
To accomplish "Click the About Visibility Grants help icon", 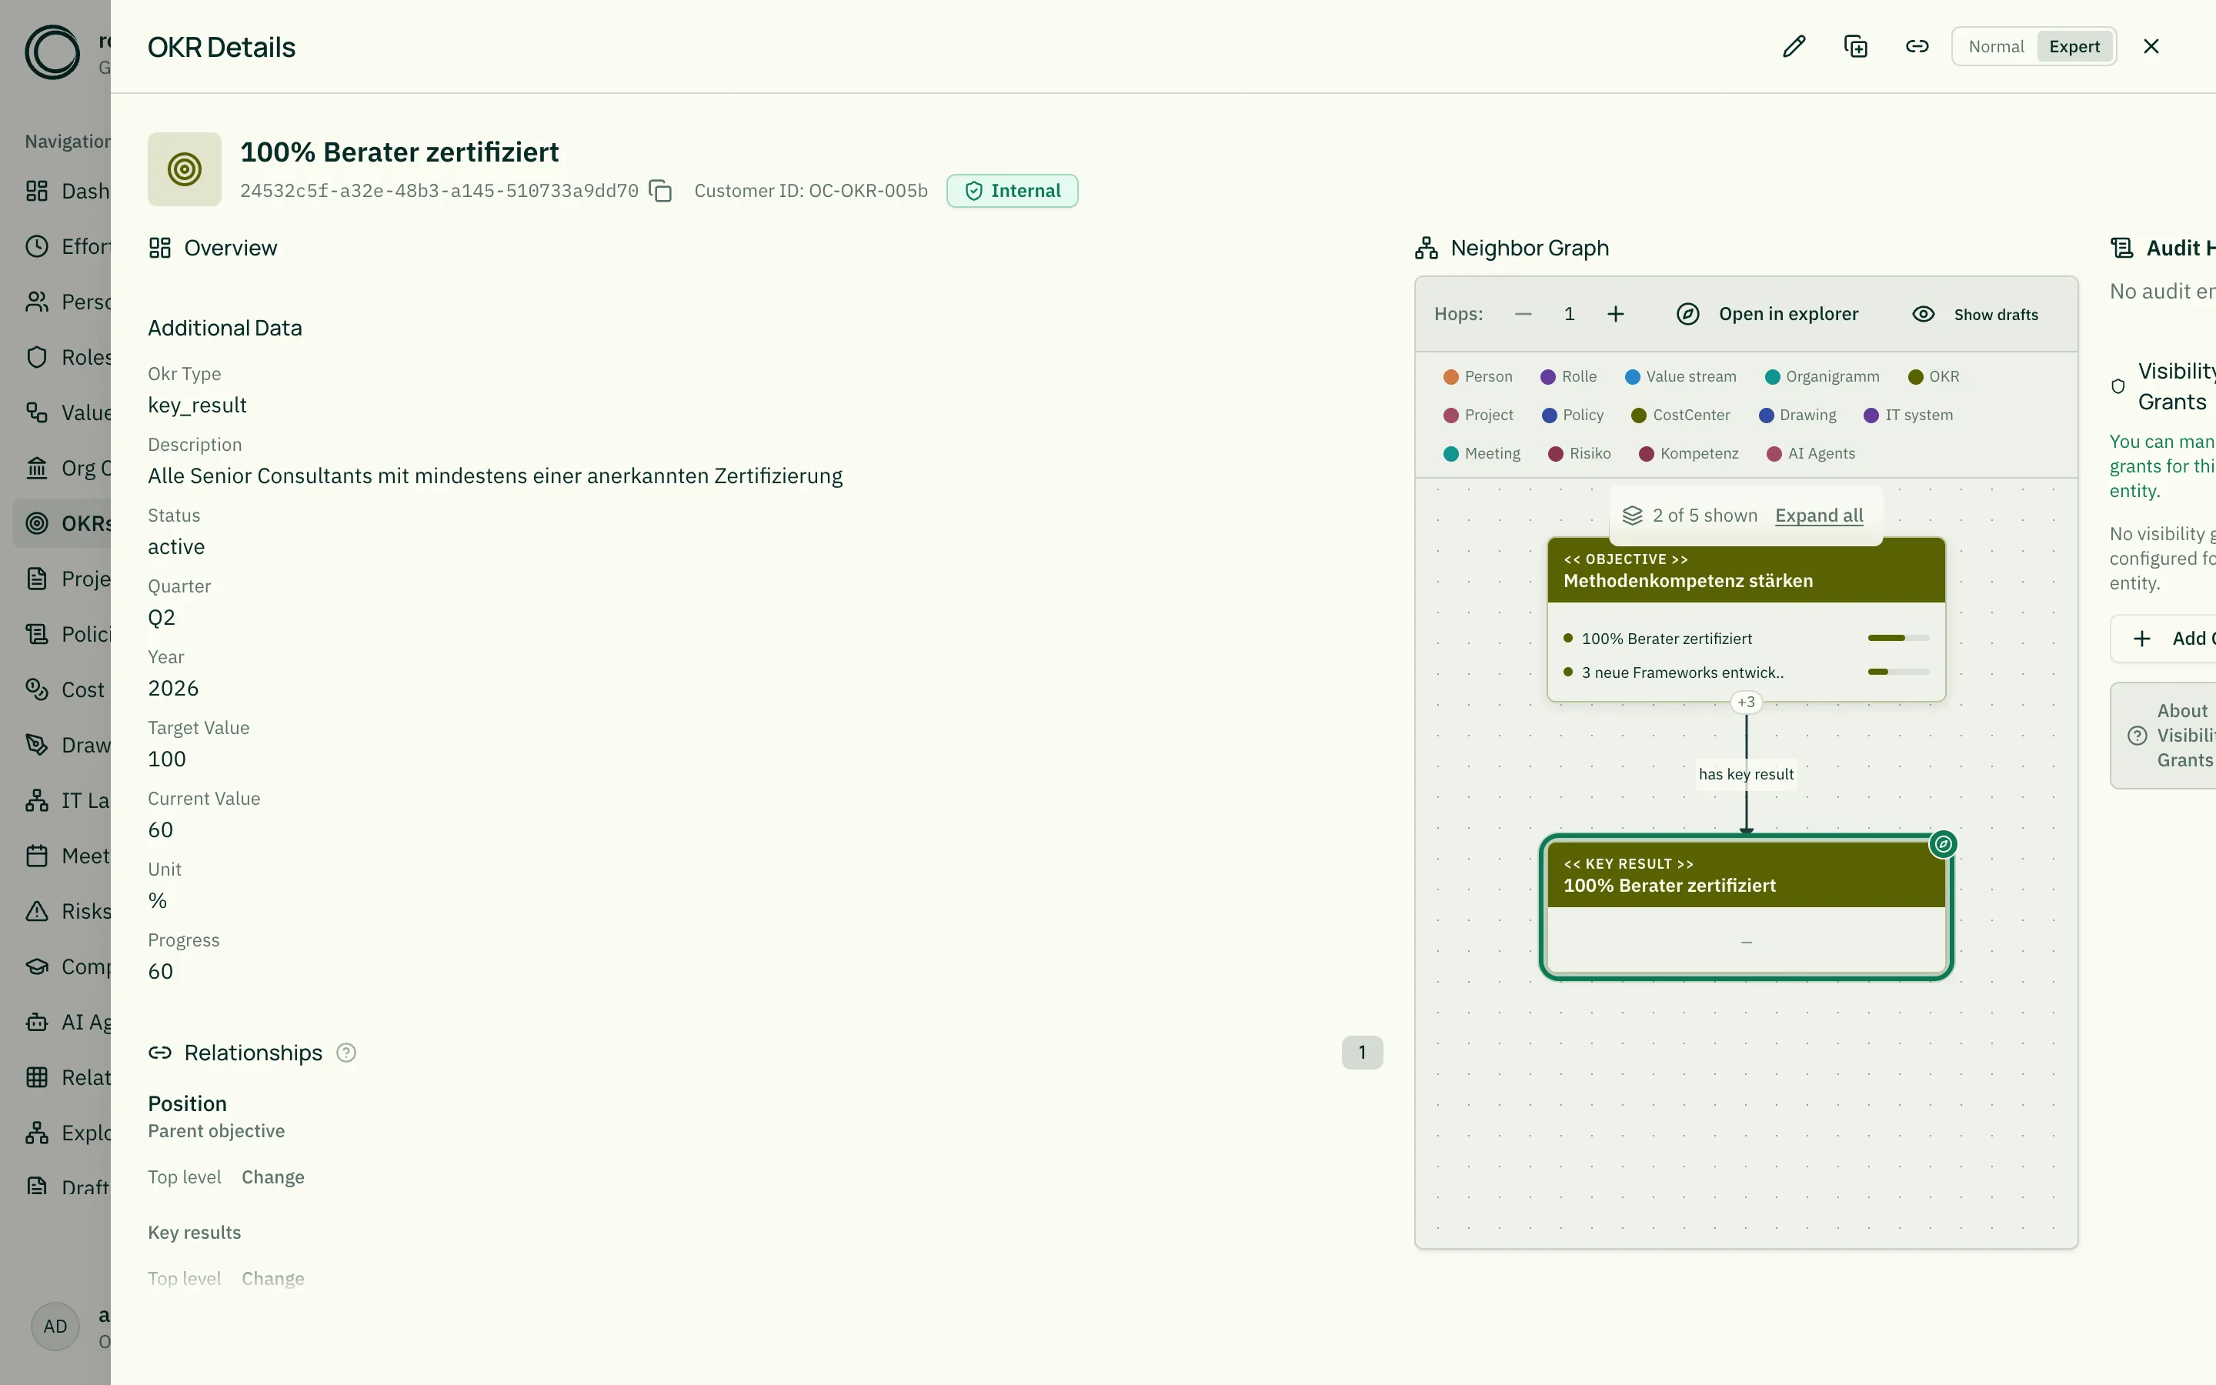I will click(2138, 736).
